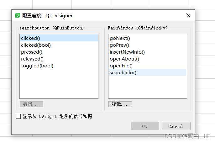Select the insertNewInfo() slot
The height and width of the screenshot is (142, 215).
pos(148,52)
